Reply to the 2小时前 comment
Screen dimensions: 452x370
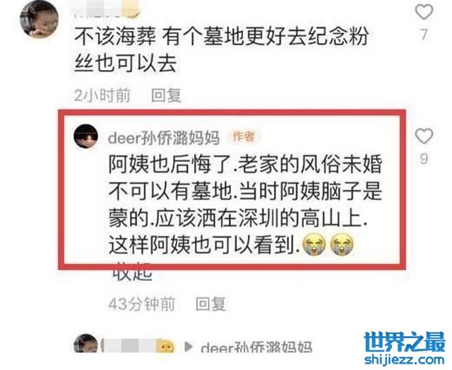tap(167, 96)
